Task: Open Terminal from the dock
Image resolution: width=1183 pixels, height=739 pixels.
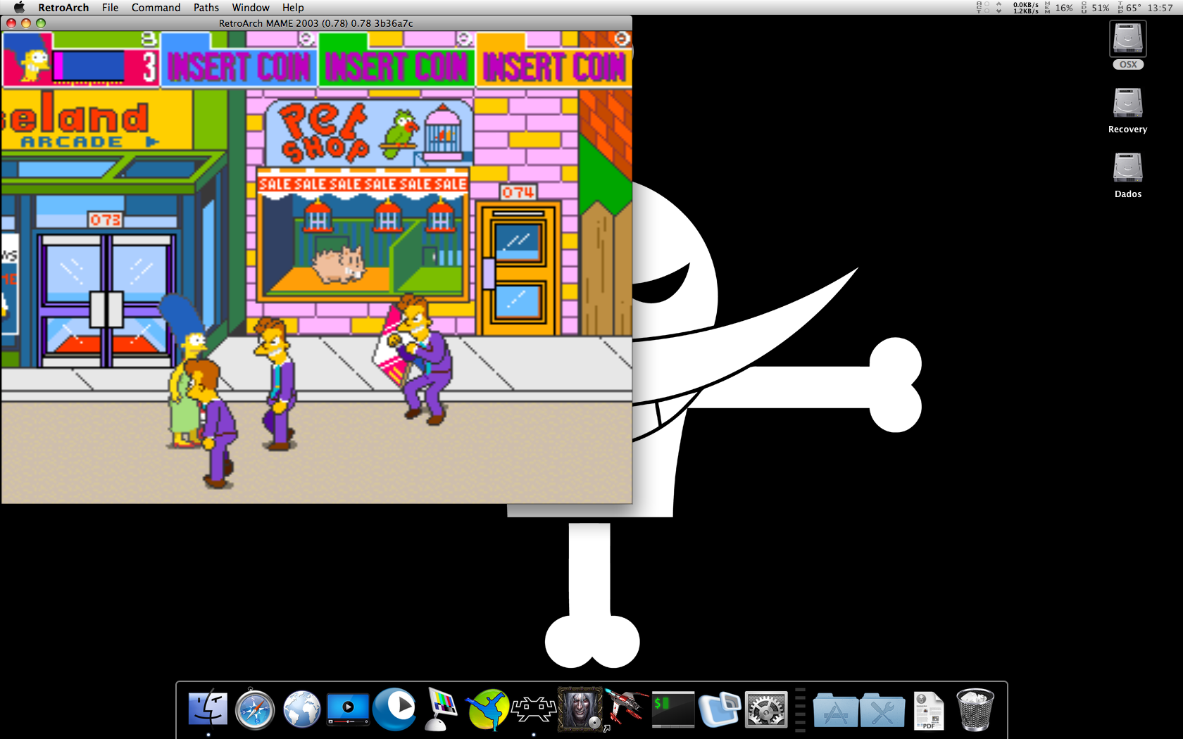Action: 672,709
